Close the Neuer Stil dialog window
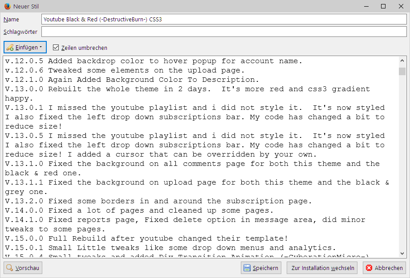Image resolution: width=410 pixels, height=278 pixels. 399,6
